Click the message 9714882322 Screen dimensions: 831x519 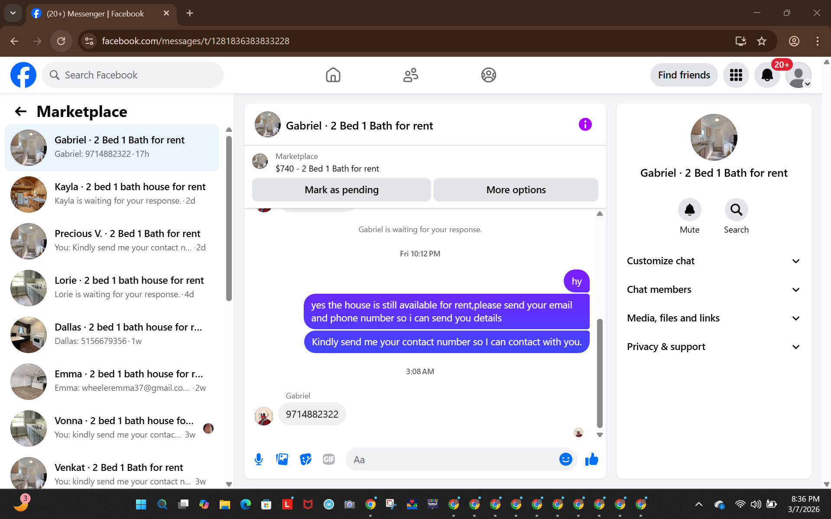312,414
